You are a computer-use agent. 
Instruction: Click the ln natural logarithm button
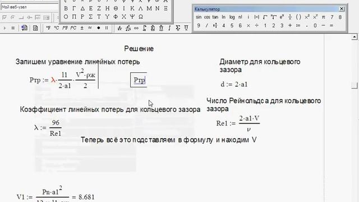coord(223,17)
